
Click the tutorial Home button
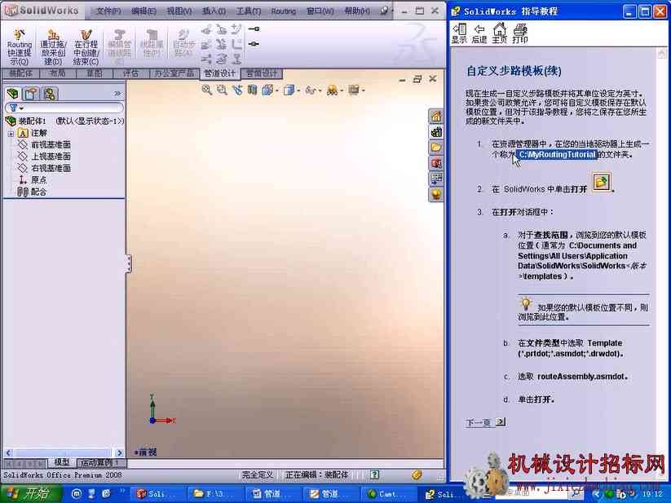499,33
